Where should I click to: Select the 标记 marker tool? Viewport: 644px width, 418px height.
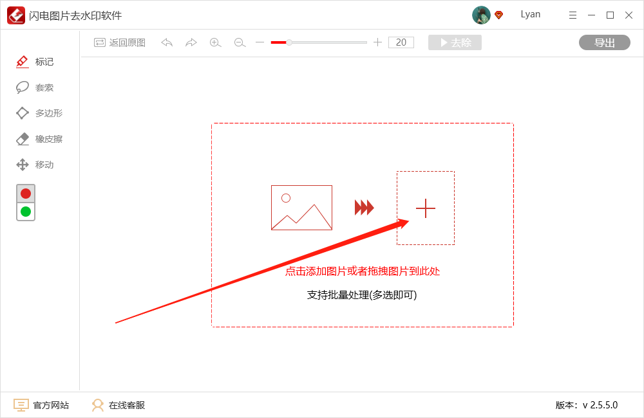[35, 62]
